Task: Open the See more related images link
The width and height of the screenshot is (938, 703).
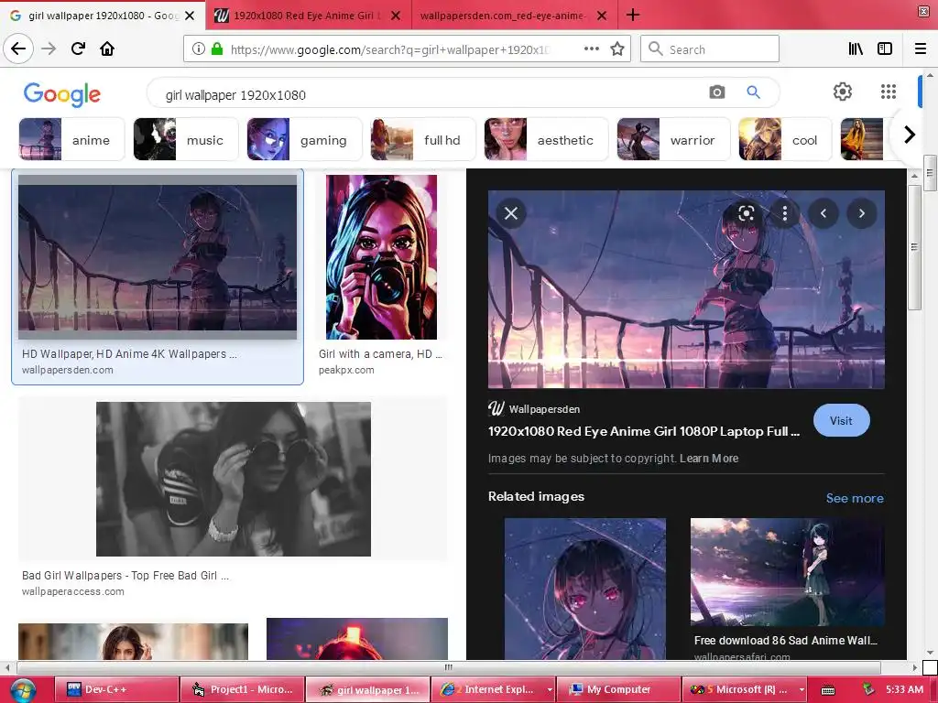Action: (x=855, y=498)
